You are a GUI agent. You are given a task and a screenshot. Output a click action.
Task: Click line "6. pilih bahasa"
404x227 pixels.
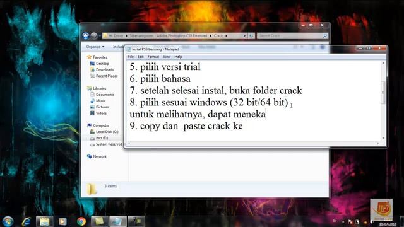(160, 79)
